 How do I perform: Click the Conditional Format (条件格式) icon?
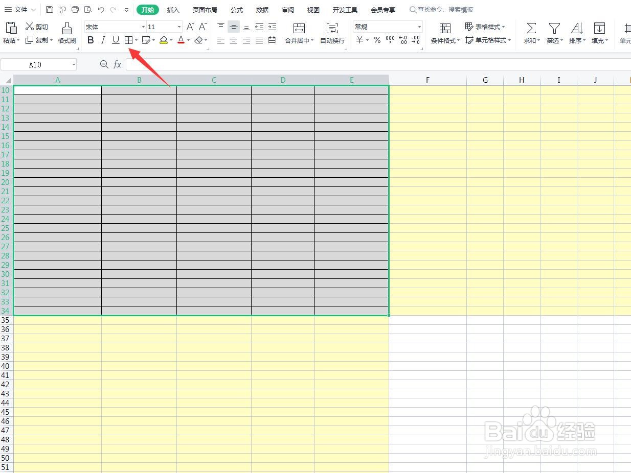click(x=445, y=28)
